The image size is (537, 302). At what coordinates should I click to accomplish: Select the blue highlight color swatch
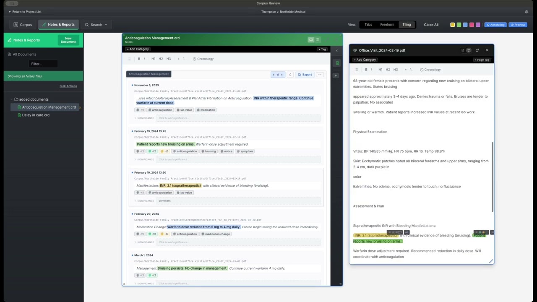pos(465,25)
